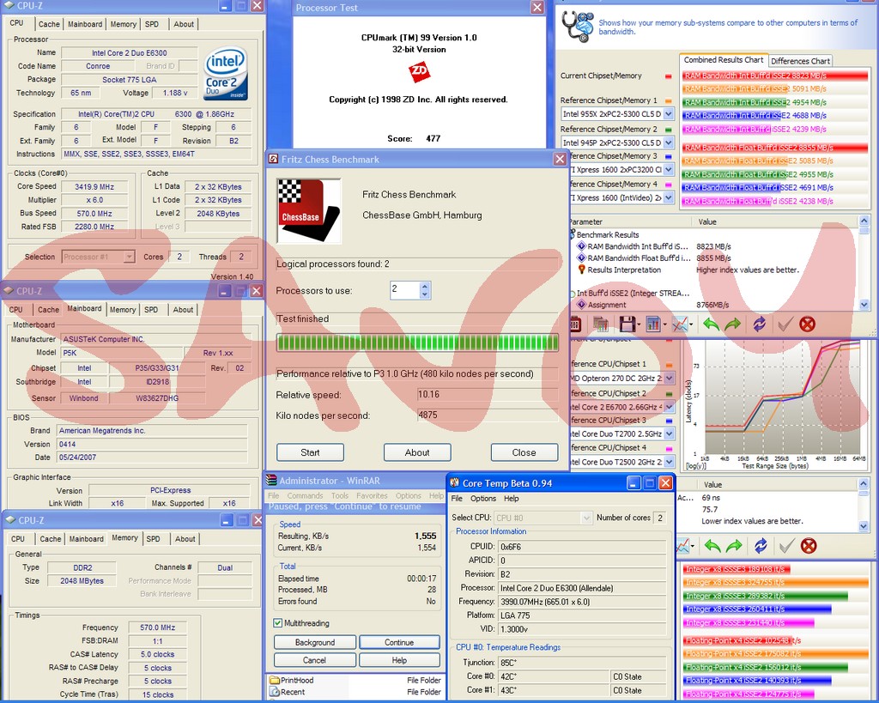Increase the processors to use spinner value
879x703 pixels.
click(x=424, y=286)
